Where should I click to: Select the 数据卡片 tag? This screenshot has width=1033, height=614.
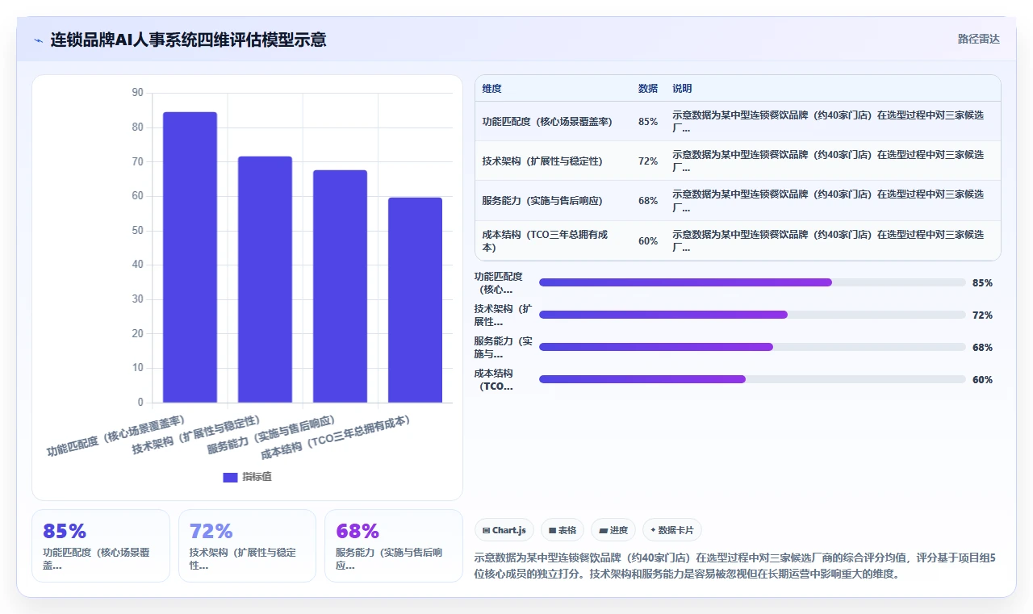pos(672,530)
